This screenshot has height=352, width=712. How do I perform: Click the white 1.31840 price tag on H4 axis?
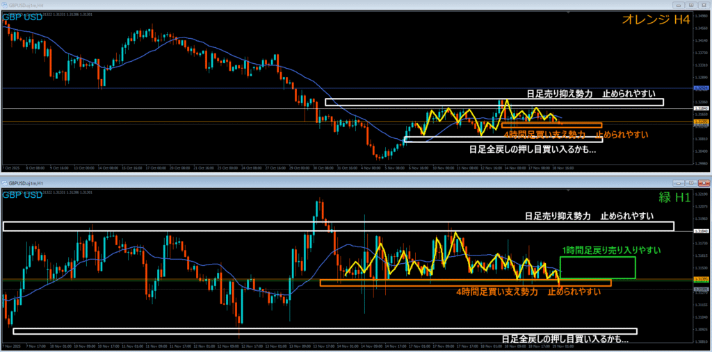click(x=702, y=109)
